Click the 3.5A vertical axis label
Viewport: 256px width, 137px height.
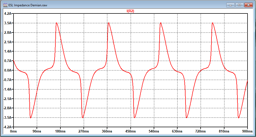click(x=8, y=23)
